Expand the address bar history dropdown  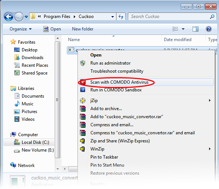[112, 17]
